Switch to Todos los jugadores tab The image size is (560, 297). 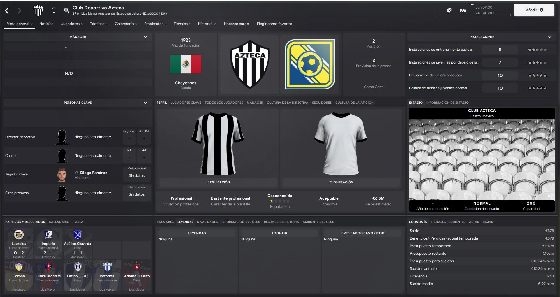[x=224, y=103]
